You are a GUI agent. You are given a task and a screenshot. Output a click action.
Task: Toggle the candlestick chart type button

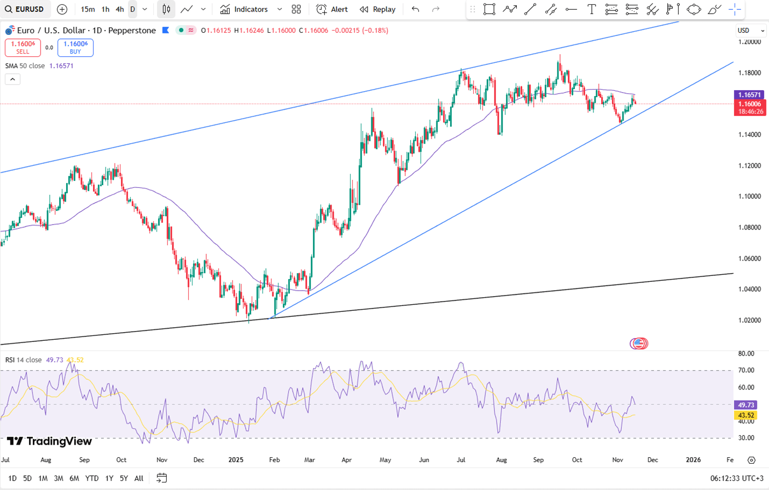pyautogui.click(x=166, y=9)
